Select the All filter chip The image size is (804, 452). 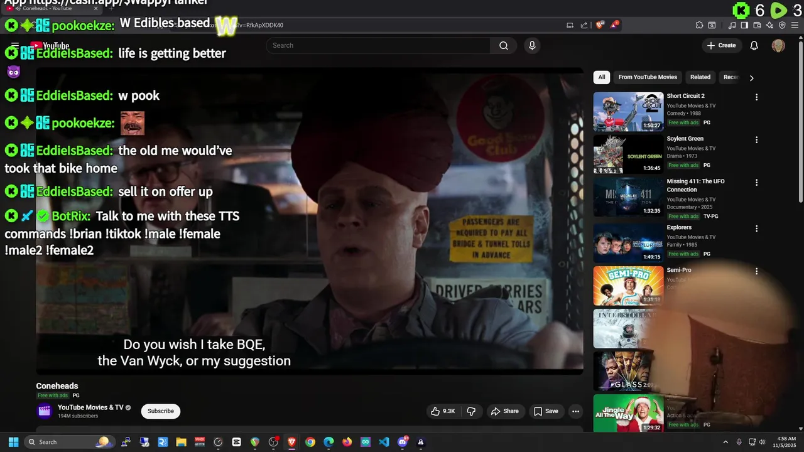tap(602, 77)
